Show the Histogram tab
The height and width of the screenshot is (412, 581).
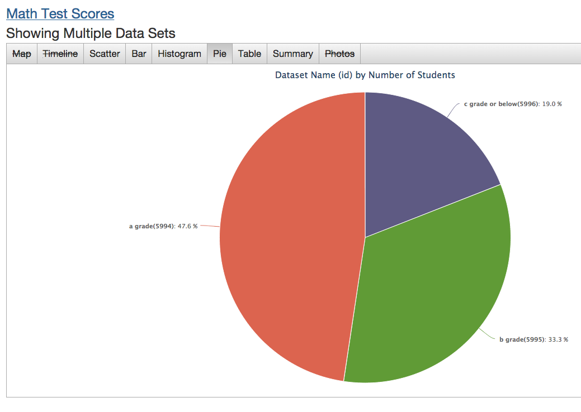(179, 54)
